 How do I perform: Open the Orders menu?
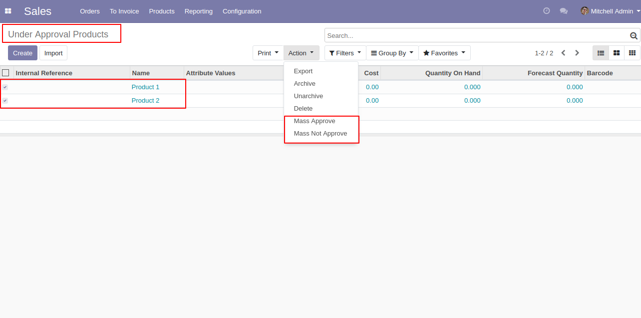90,11
